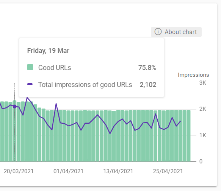221x191 pixels.
Task: Click the Friday, 19 Mar tooltip heading
Action: coord(48,51)
